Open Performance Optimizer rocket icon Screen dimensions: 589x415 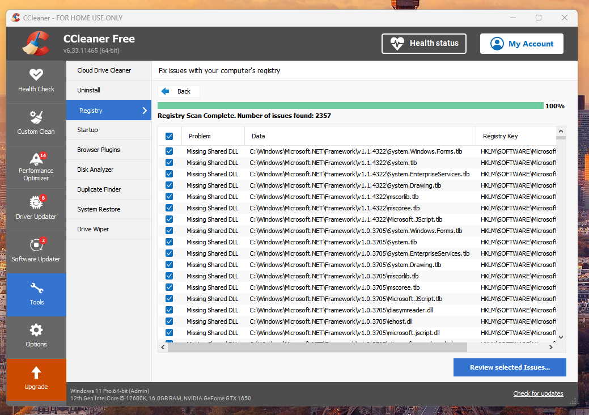36,159
